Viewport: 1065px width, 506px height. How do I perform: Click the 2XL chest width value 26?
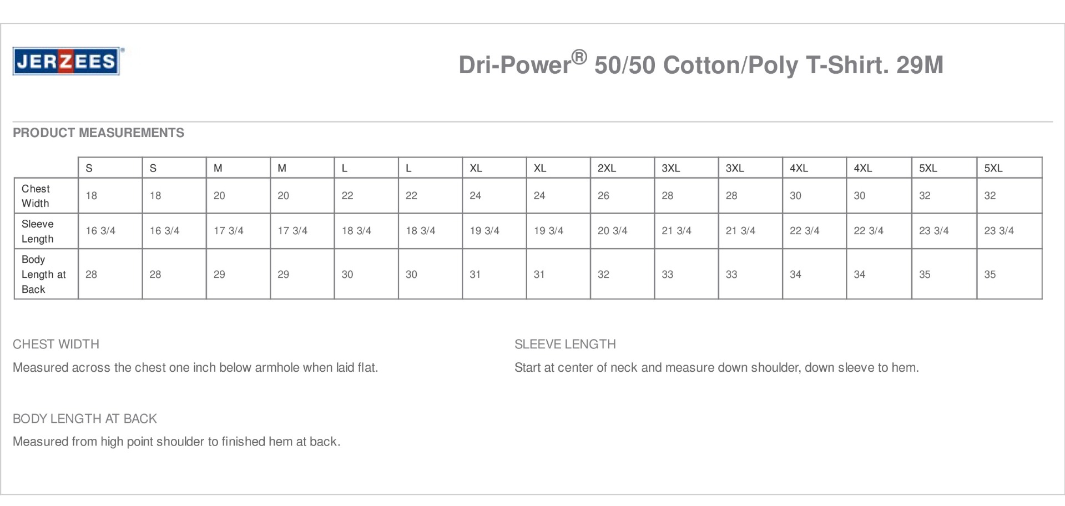click(x=603, y=196)
